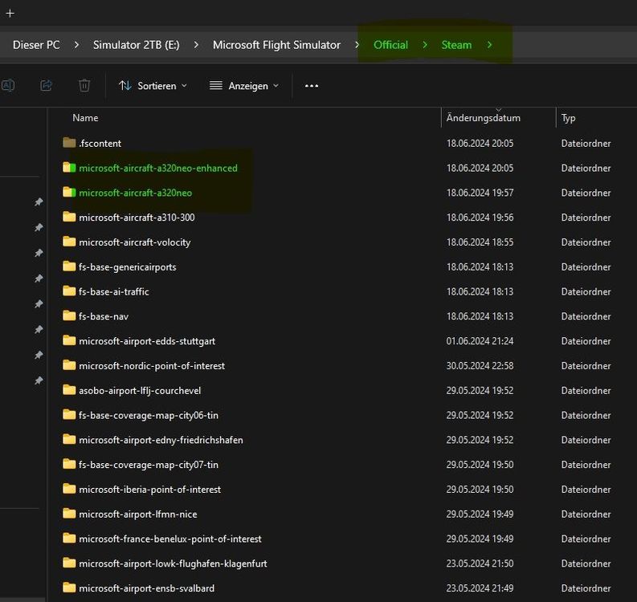Go to Simulator 2TB (E:) breadcrumb

click(x=136, y=45)
